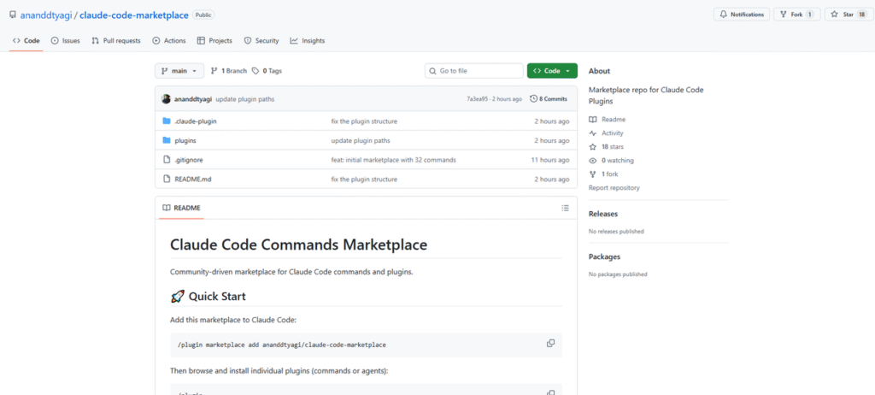Image resolution: width=875 pixels, height=395 pixels.
Task: Open the Insights tab
Action: 308,40
